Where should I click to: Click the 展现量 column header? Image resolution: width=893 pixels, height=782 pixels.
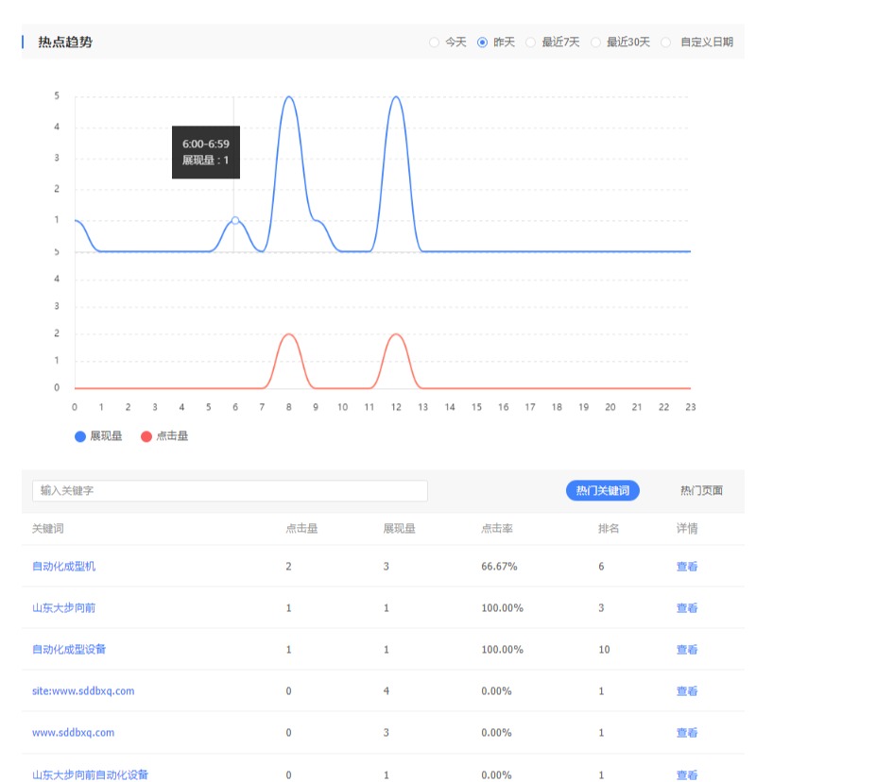(399, 528)
